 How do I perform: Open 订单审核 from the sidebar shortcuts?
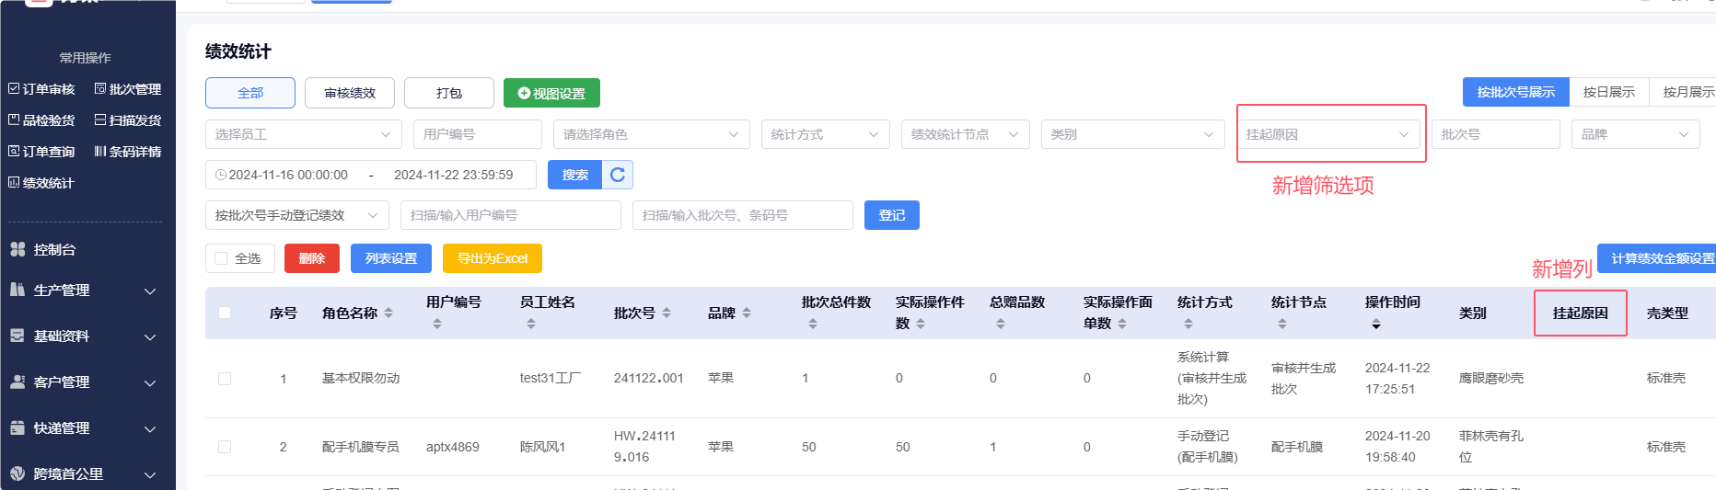click(41, 89)
